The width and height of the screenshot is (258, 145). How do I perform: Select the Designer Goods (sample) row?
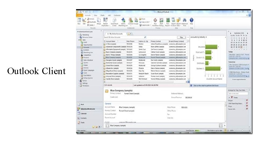pyautogui.click(x=146, y=60)
